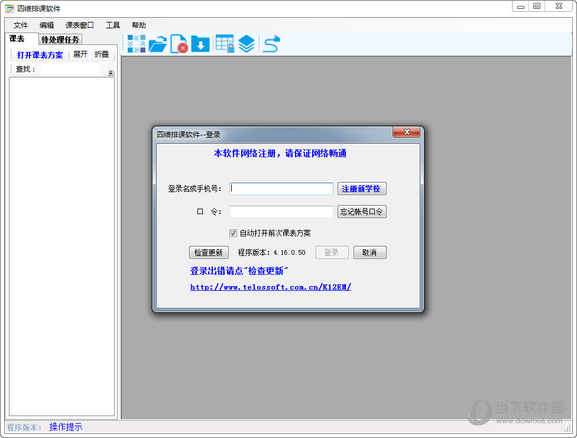Focus the 口令 password field

(x=281, y=212)
